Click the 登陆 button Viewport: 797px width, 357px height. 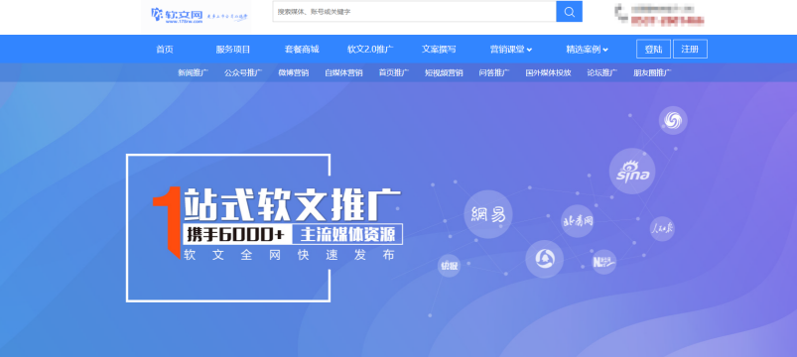coord(653,50)
